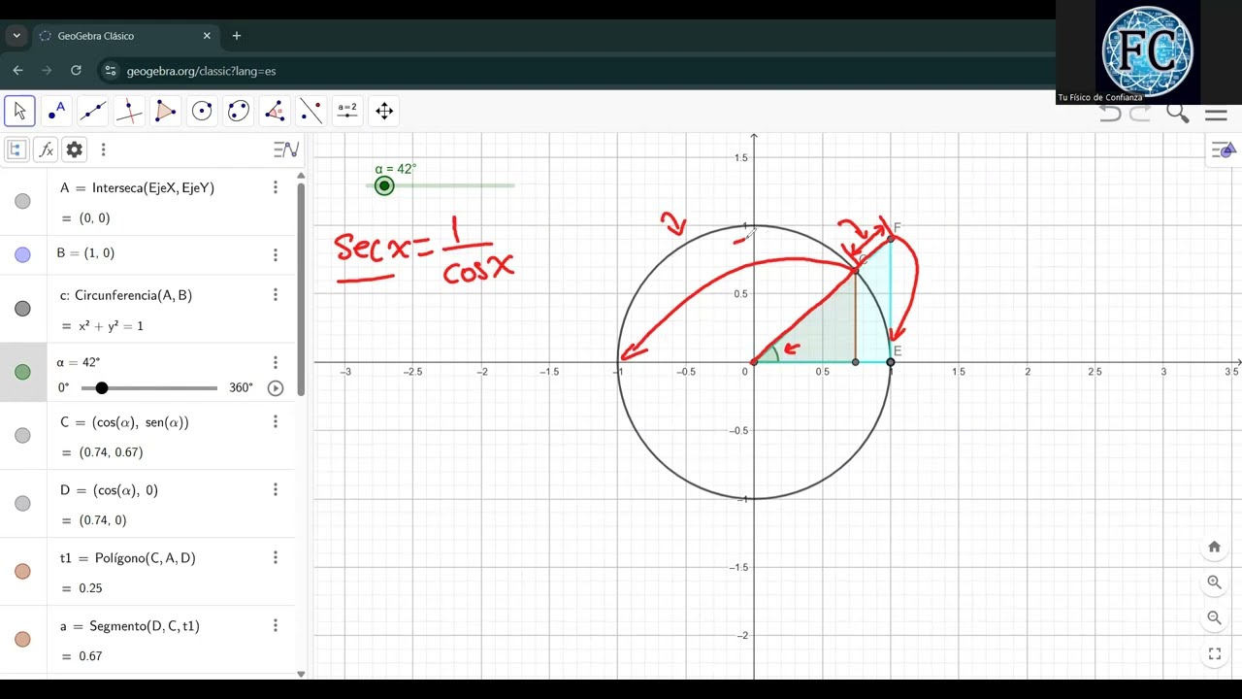Click the algebra panel vertical scrollbar
This screenshot has width=1242, height=699.
click(x=301, y=288)
